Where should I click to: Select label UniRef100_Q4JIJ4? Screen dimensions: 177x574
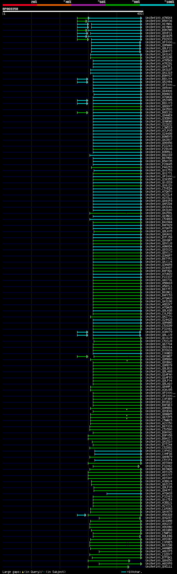(159, 262)
